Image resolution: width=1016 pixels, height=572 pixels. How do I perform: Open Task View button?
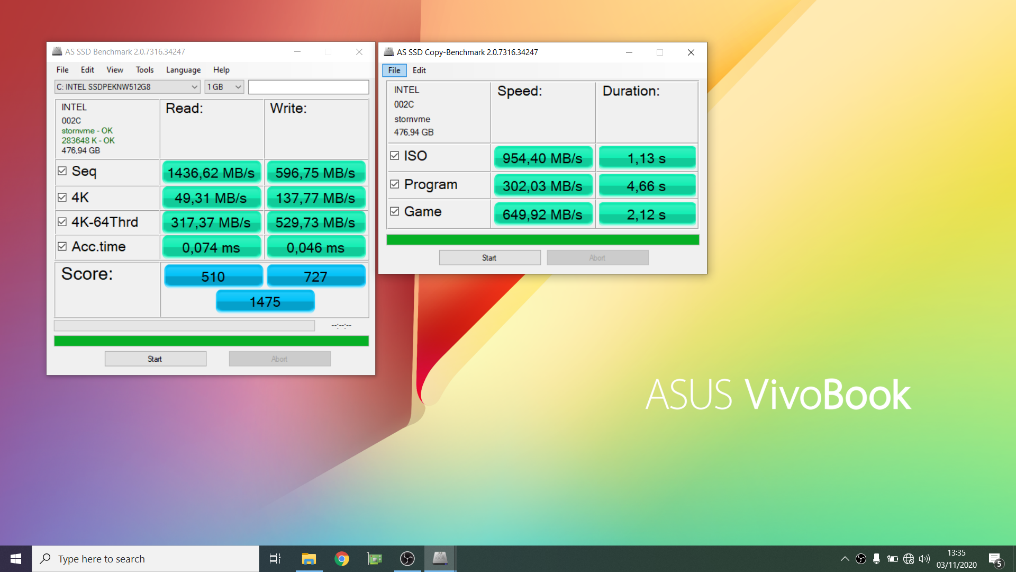[x=275, y=559]
